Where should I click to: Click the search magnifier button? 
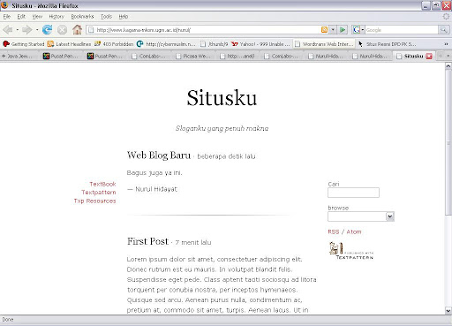[x=443, y=30]
